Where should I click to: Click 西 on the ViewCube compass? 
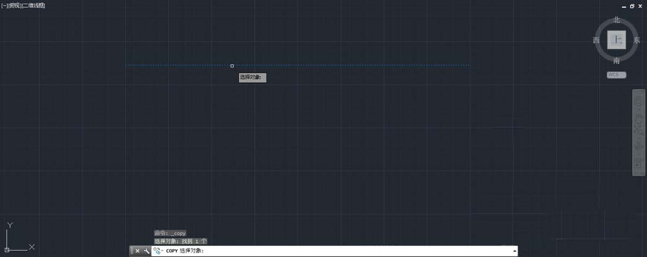pos(597,40)
